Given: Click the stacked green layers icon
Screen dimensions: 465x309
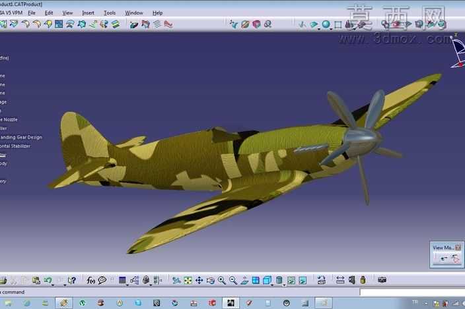Looking at the screenshot, I should (x=116, y=24).
